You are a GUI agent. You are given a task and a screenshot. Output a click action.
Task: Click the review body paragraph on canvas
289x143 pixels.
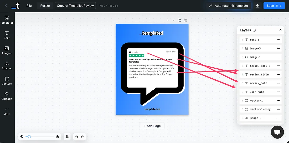151,71
